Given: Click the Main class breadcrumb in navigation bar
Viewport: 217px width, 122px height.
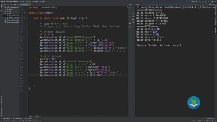Looking at the screenshot, I should (x=43, y=1).
